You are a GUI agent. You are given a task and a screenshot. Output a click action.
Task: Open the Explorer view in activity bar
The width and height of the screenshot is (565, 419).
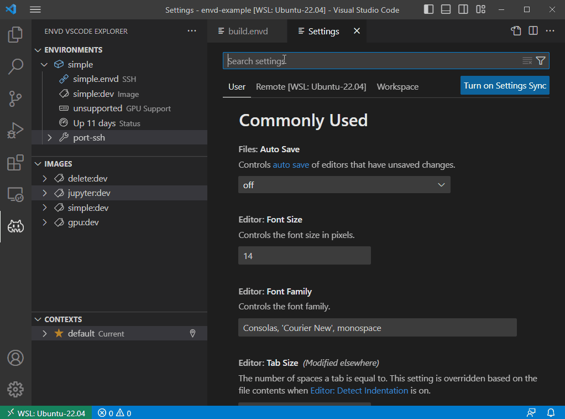pyautogui.click(x=15, y=35)
